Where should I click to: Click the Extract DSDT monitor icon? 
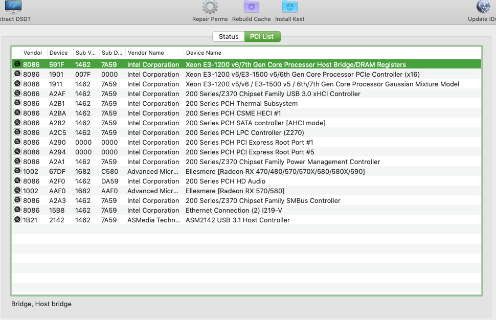click(13, 7)
